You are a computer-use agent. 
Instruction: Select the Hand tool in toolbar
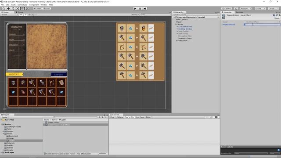pyautogui.click(x=4, y=9)
